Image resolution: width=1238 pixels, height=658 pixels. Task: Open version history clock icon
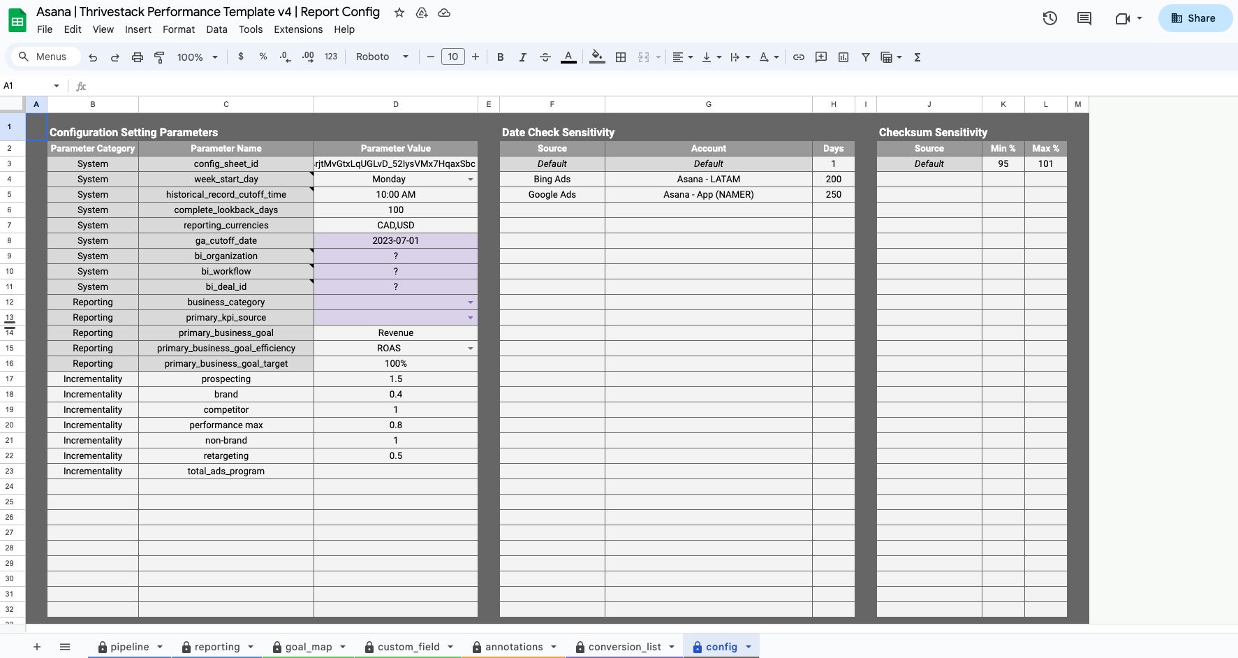coord(1049,18)
